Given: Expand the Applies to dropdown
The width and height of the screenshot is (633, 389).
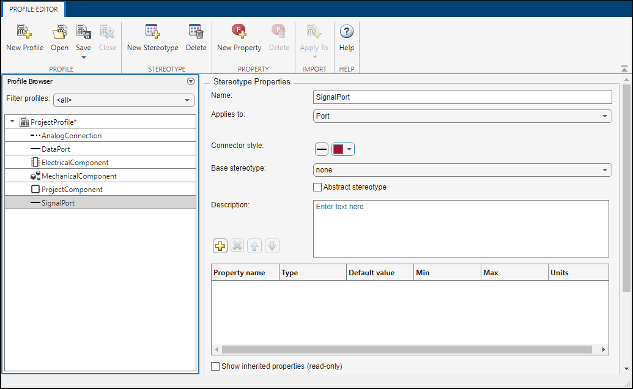Looking at the screenshot, I should (462, 116).
